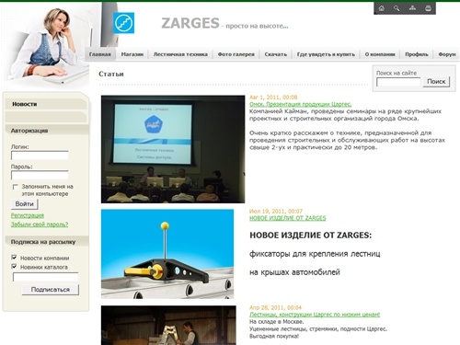Open the warehouse ladder photo thumbnail
The width and height of the screenshot is (460, 345).
tap(168, 325)
